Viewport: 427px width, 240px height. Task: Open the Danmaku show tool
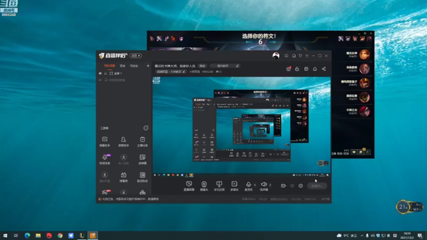coord(123,177)
